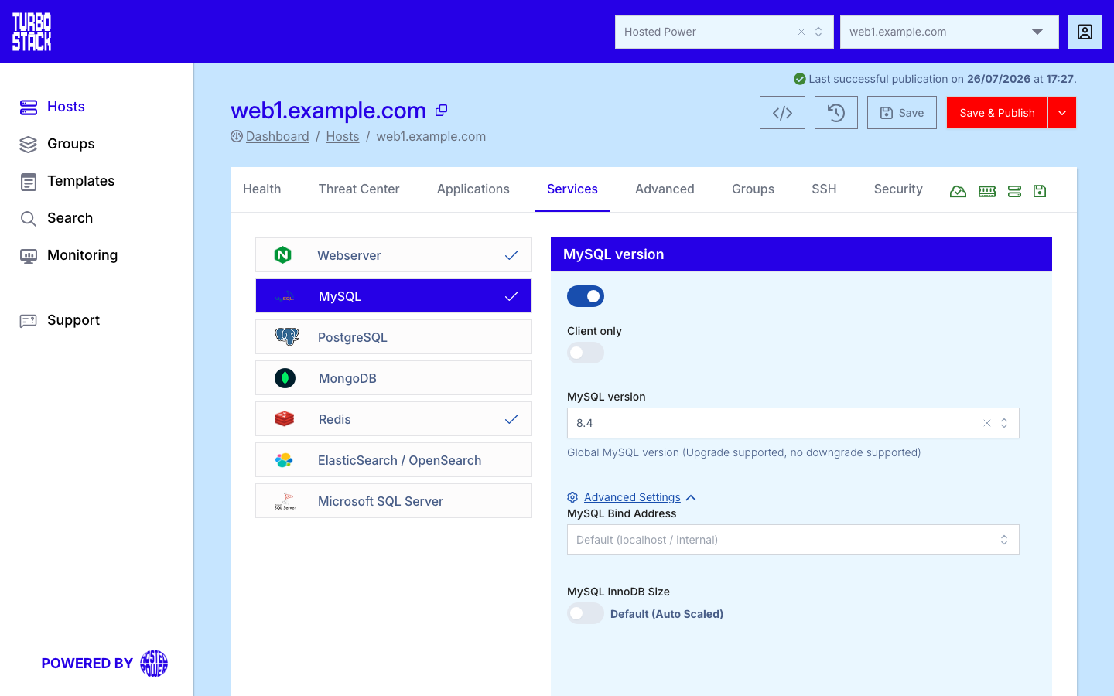Viewport: 1114px width, 696px height.
Task: Click the MySQL logo icon
Action: pyautogui.click(x=284, y=297)
